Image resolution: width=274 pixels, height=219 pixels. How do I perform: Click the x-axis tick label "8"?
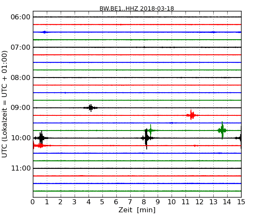click(144, 202)
